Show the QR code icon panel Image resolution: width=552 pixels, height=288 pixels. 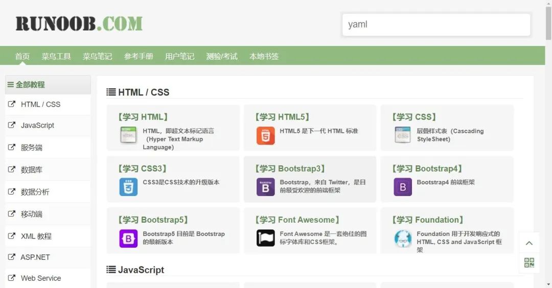(529, 263)
